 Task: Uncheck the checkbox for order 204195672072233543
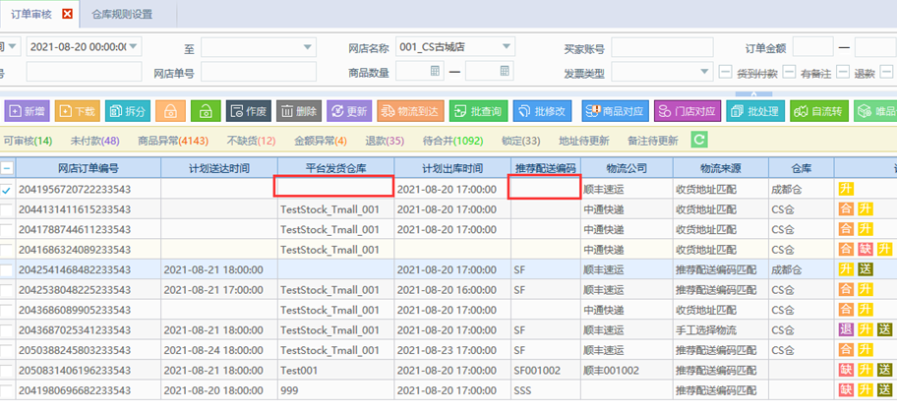tap(7, 190)
